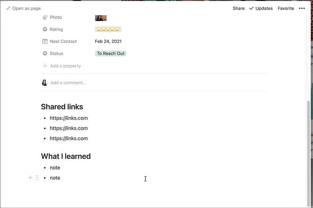Click the six-dot drag handle by the note

coord(37,178)
